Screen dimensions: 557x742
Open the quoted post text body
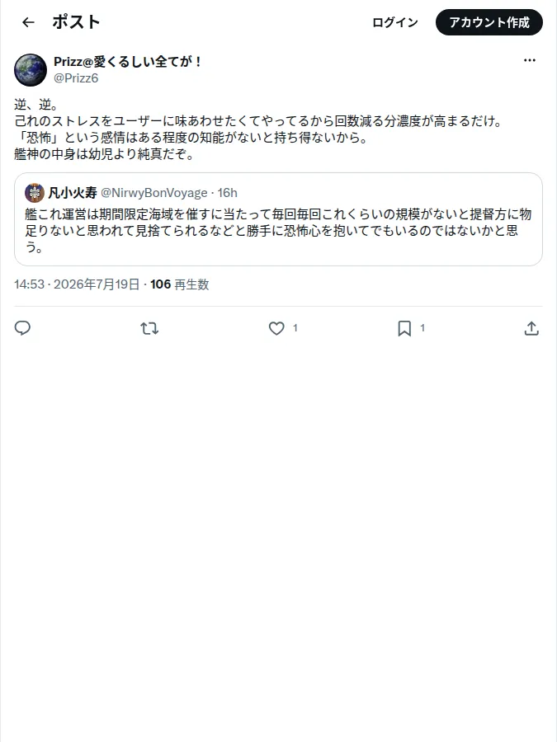click(x=278, y=231)
